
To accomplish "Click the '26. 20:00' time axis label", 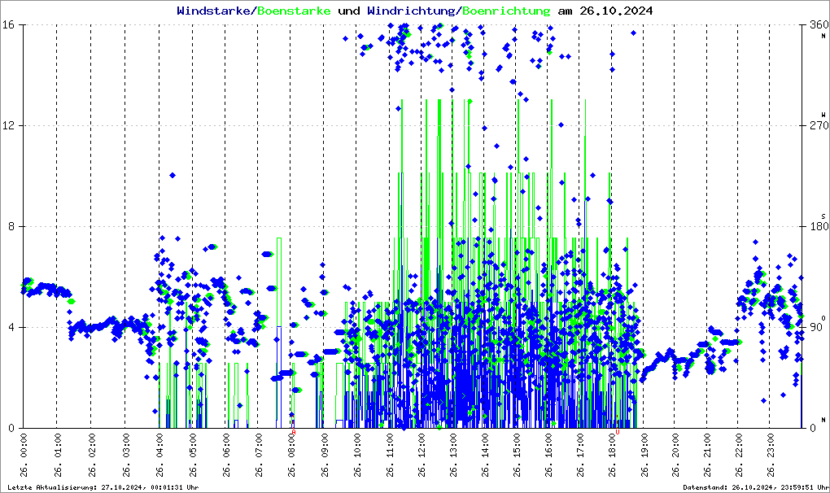I will [x=675, y=455].
